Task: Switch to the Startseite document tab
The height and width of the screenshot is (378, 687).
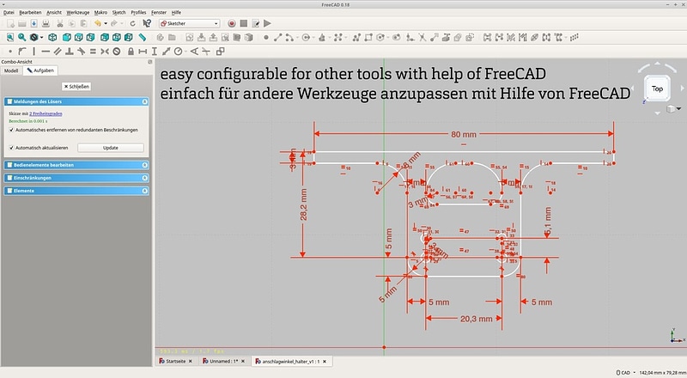Action: (x=175, y=362)
